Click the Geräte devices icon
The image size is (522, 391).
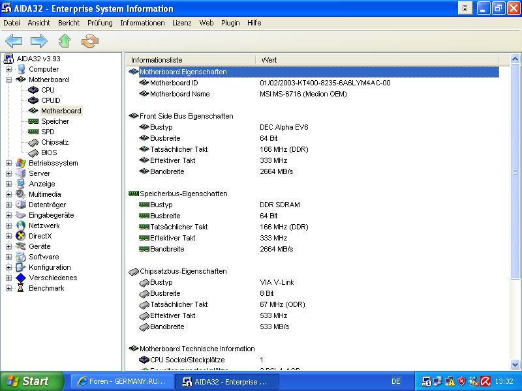[21, 246]
